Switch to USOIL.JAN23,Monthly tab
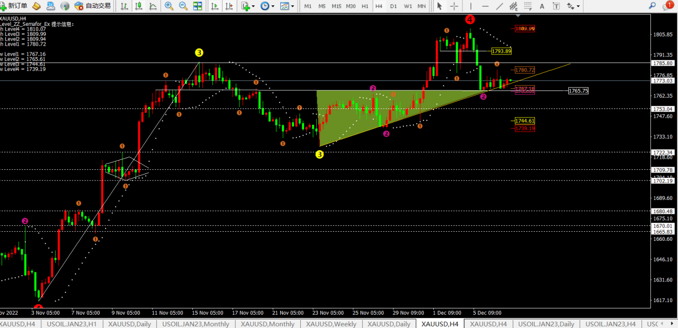678x328 pixels. point(196,324)
